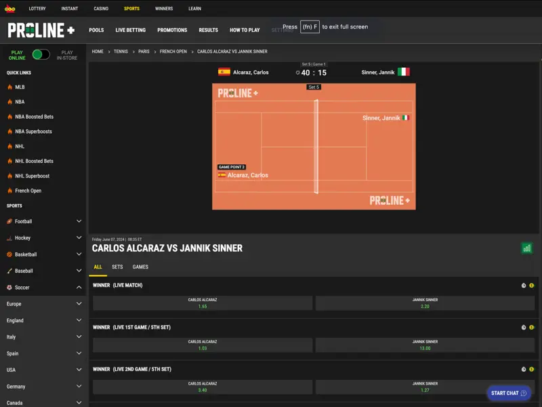This screenshot has width=542, height=407.
Task: Click the Basketball icon in Sports sidebar
Action: click(9, 254)
